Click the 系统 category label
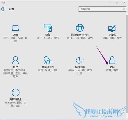This screenshot has width=128, height=120. pyautogui.click(x=15, y=35)
